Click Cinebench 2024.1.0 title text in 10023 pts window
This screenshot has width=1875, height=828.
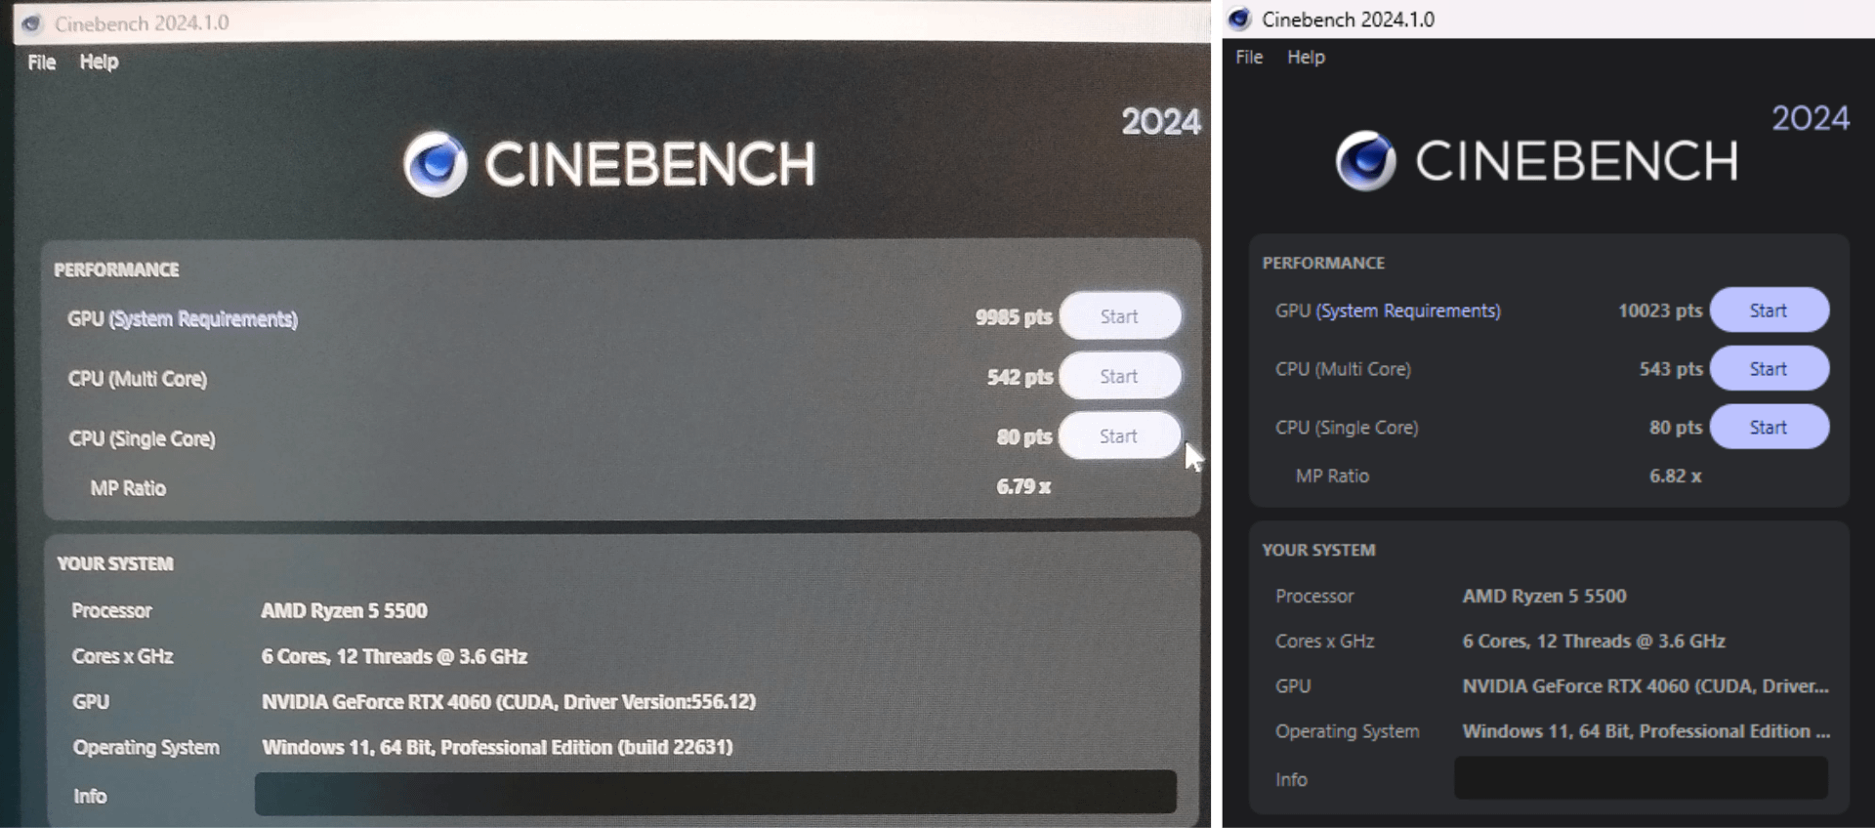(1348, 20)
